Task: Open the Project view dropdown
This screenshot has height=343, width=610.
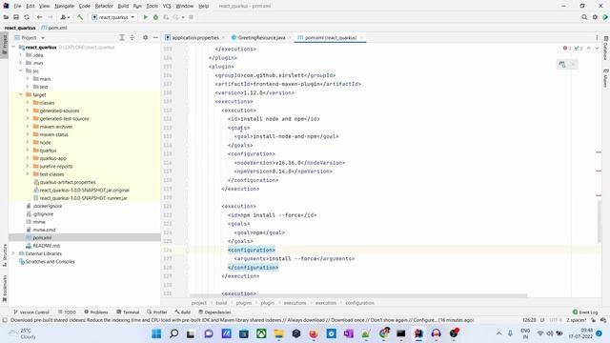Action: [x=30, y=38]
